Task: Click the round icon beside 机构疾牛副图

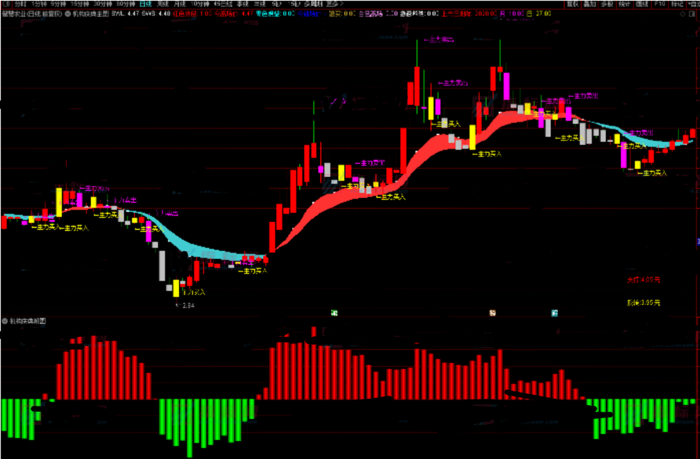Action: pos(5,321)
